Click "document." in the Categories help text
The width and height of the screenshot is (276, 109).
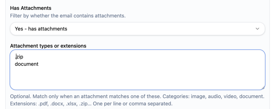253,96
